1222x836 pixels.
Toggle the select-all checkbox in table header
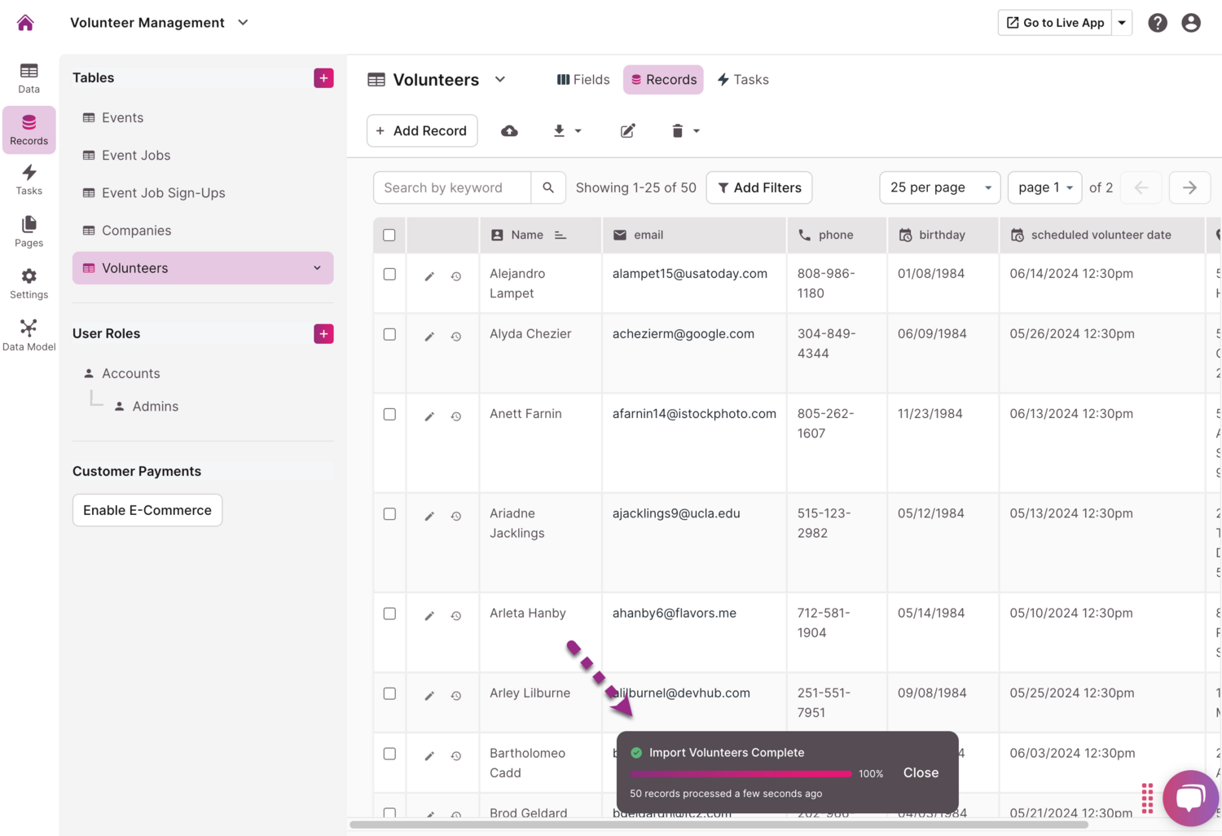pos(389,235)
